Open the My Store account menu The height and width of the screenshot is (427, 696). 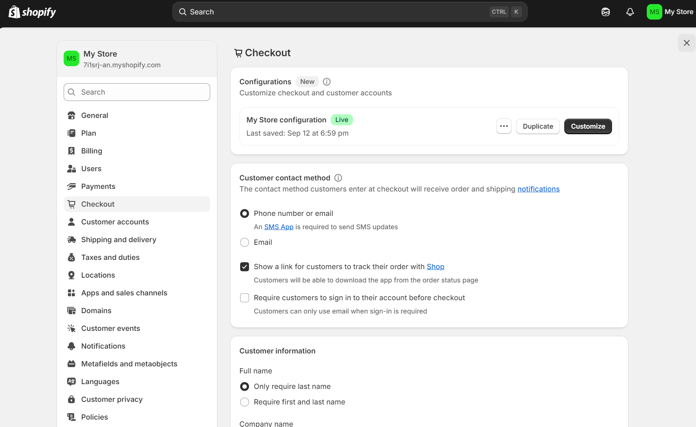(670, 12)
